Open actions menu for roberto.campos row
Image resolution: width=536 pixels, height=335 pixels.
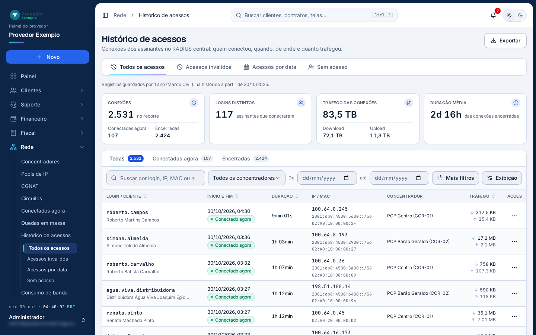pos(514,216)
